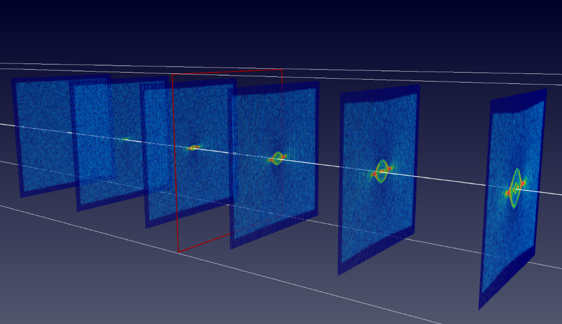This screenshot has height=324, width=562.
Task: Click the small circular ring hotspot on fourth slice
Action: coord(277,159)
